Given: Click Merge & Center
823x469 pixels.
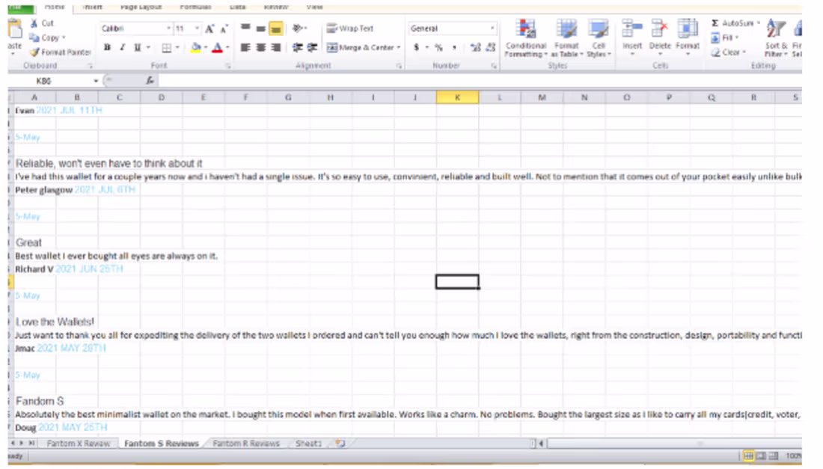Looking at the screenshot, I should 360,48.
